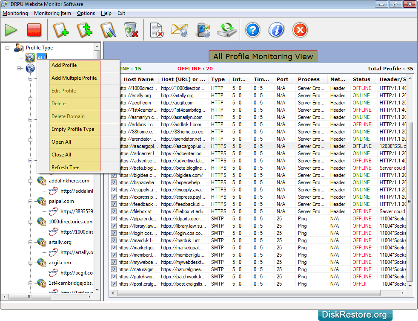418x321 pixels.
Task: Open help question mark icon
Action: coord(252,30)
